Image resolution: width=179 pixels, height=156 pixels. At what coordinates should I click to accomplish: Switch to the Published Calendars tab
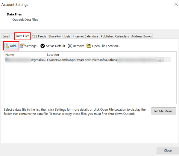click(x=115, y=36)
